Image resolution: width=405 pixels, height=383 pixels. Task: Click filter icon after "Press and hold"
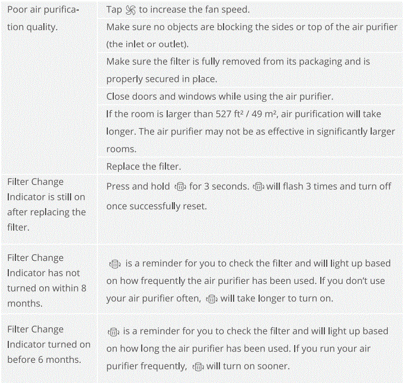[180, 187]
